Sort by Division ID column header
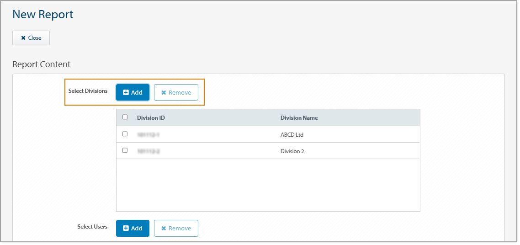This screenshot has height=245, width=520. point(151,118)
